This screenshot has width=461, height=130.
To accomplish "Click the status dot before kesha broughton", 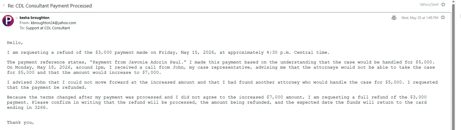I will pyautogui.click(x=17, y=18).
